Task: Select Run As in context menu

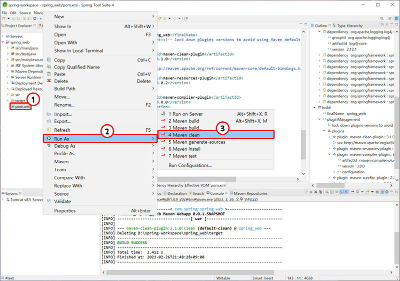Action: click(x=100, y=139)
